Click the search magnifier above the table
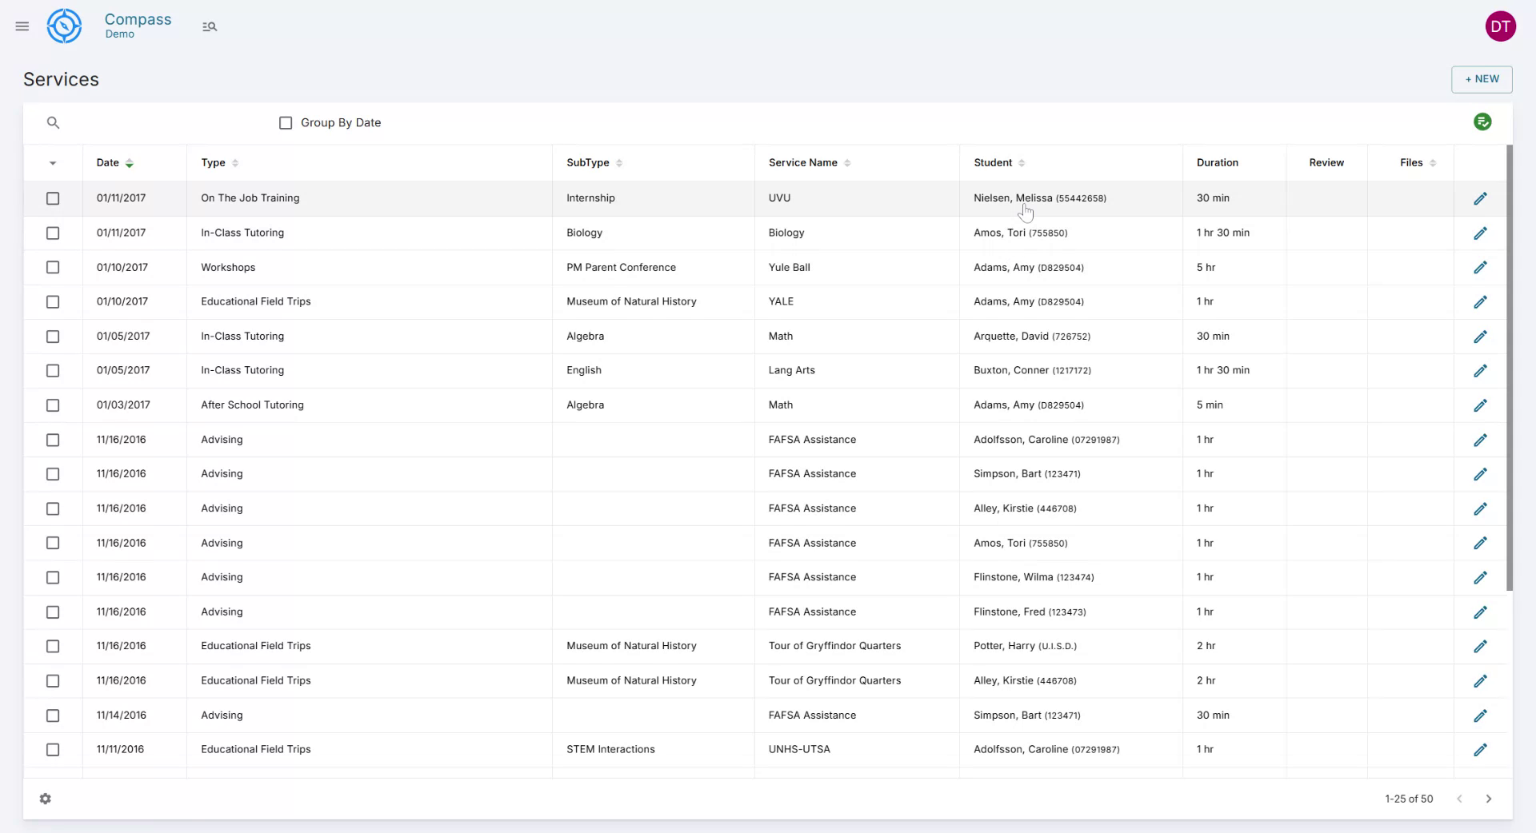Image resolution: width=1536 pixels, height=833 pixels. 53,122
